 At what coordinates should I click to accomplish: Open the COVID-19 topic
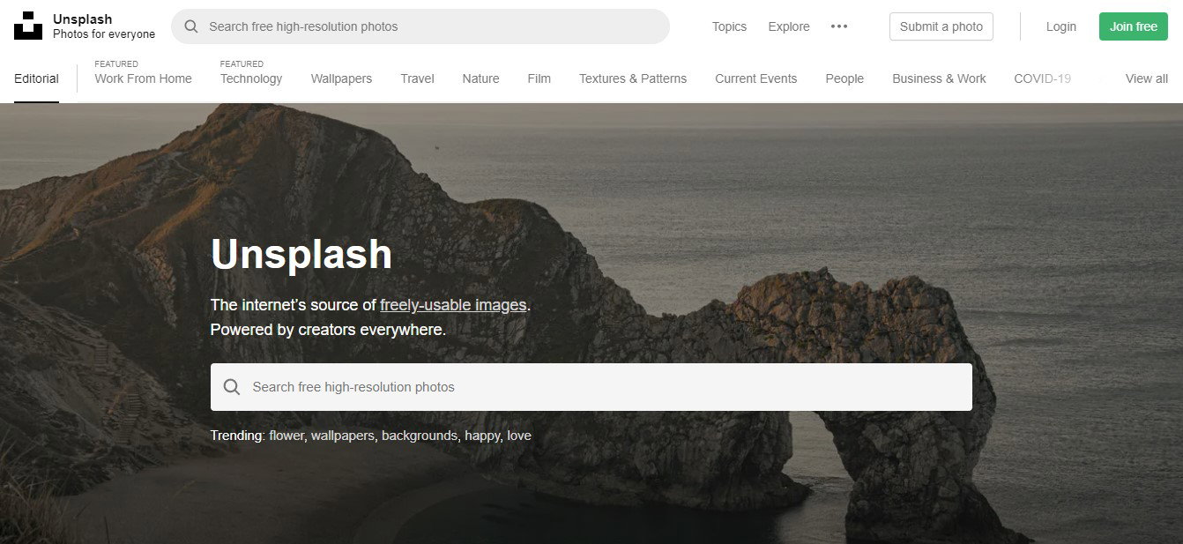point(1042,78)
